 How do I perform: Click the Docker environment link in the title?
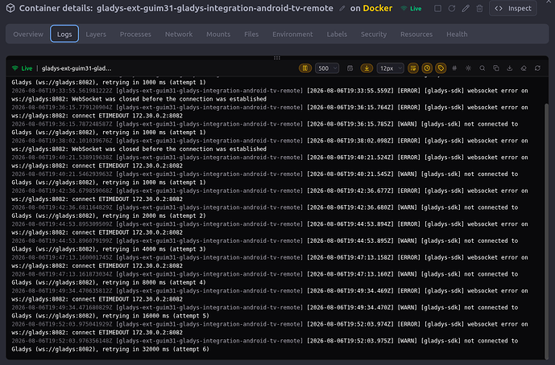point(377,8)
